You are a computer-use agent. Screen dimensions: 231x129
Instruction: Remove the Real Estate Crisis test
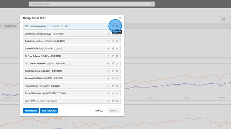[x=117, y=71]
